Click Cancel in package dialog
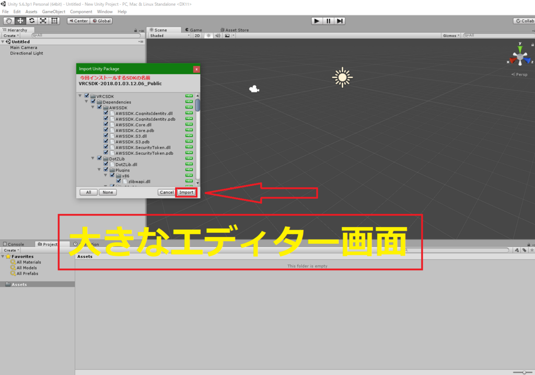The width and height of the screenshot is (535, 375). point(167,192)
